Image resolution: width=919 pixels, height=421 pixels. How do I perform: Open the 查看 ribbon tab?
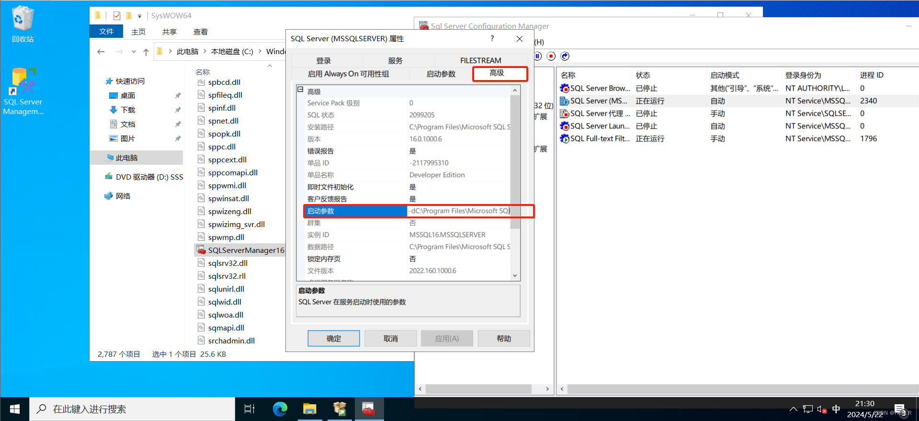pos(201,32)
